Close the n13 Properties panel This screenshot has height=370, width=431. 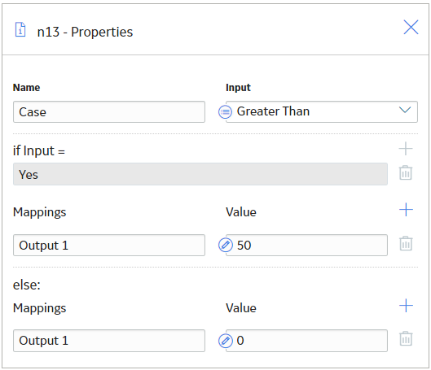[411, 27]
